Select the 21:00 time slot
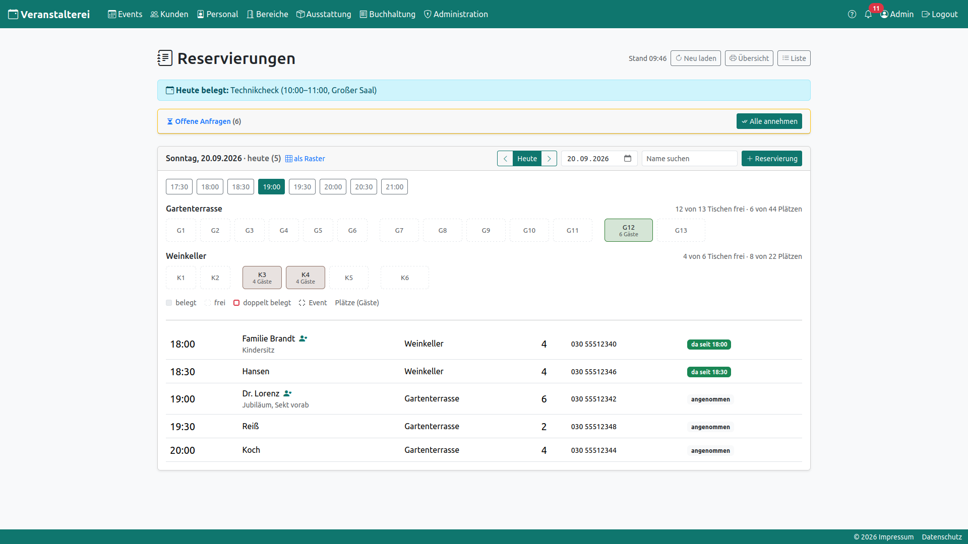The width and height of the screenshot is (968, 544). (394, 186)
